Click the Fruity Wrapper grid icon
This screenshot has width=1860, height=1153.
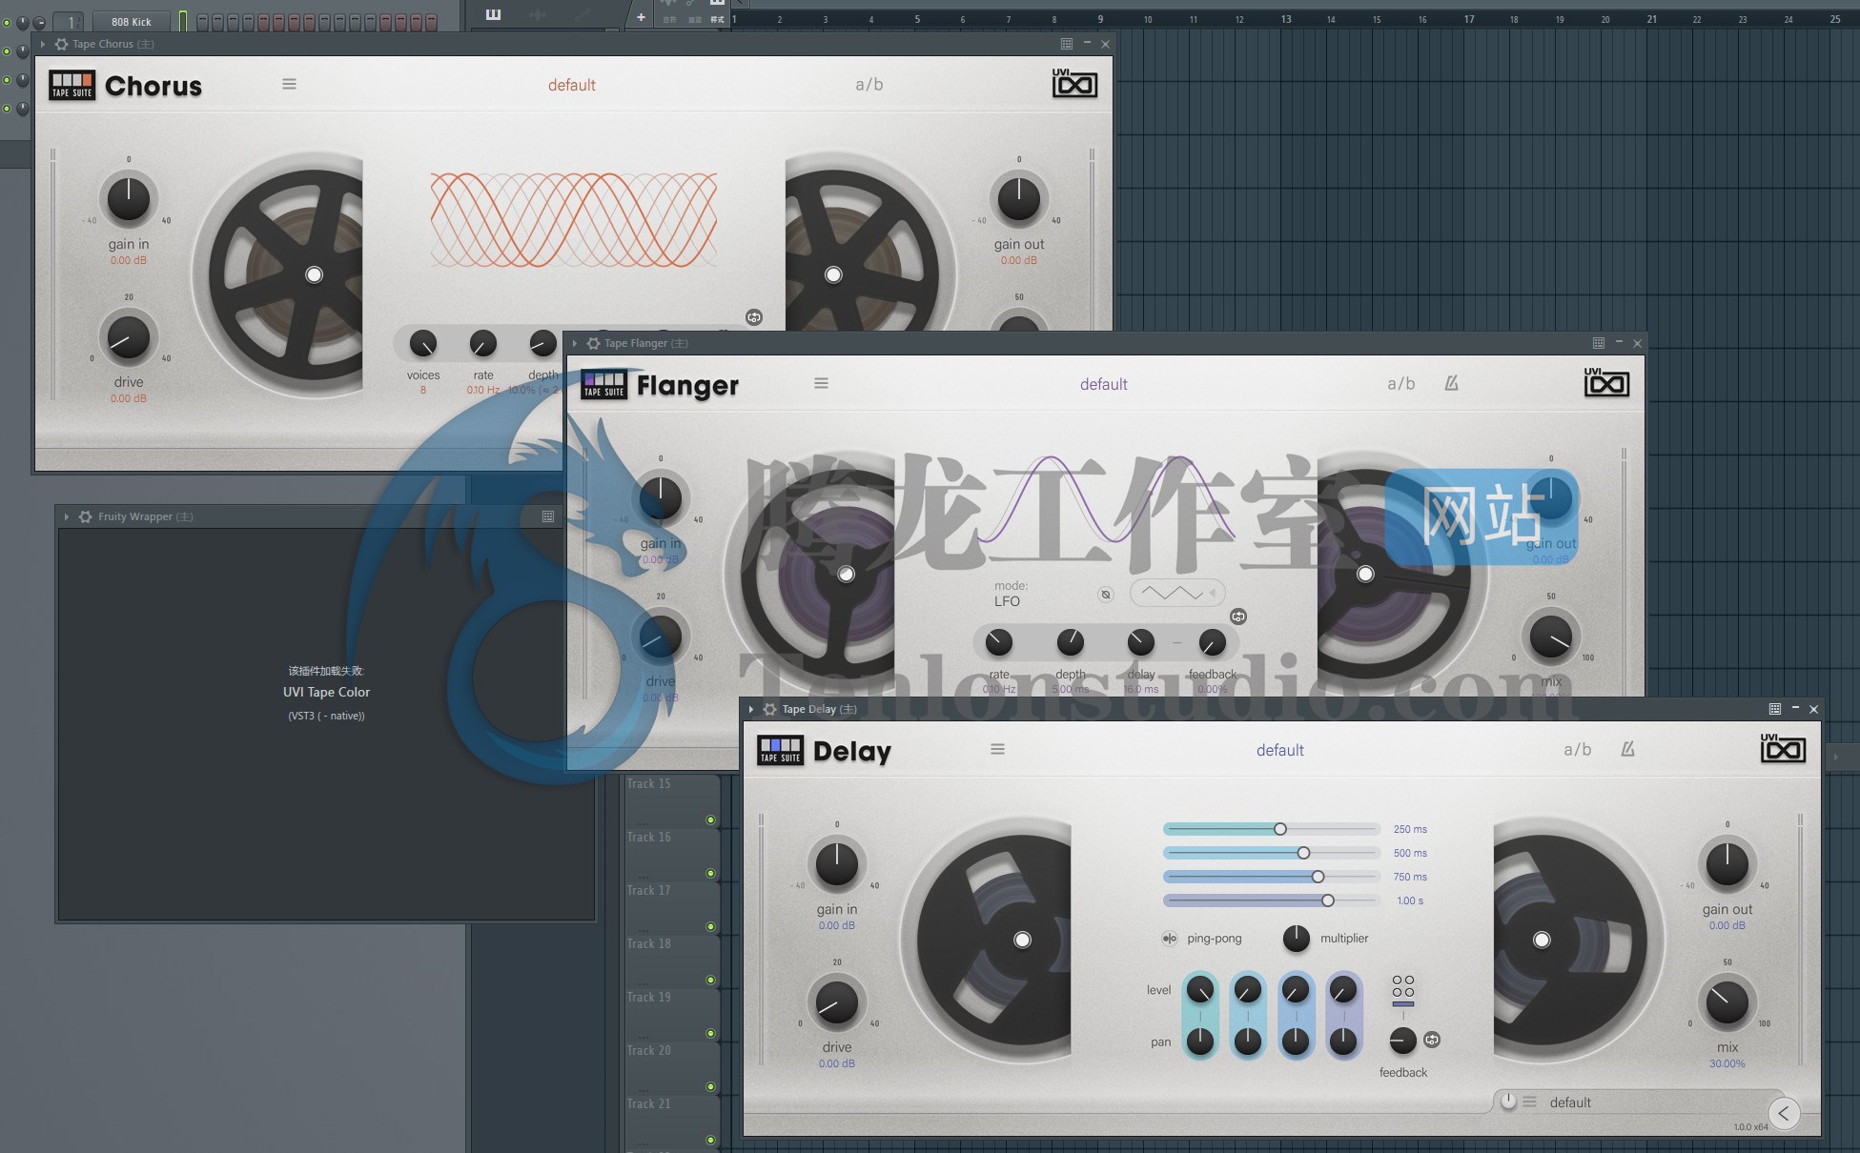tap(548, 516)
